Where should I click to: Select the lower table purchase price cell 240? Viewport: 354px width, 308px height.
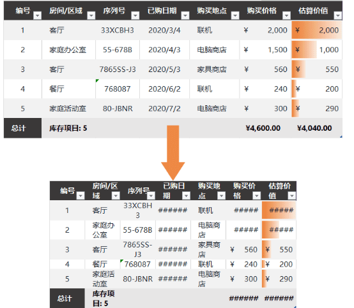[x=243, y=264]
